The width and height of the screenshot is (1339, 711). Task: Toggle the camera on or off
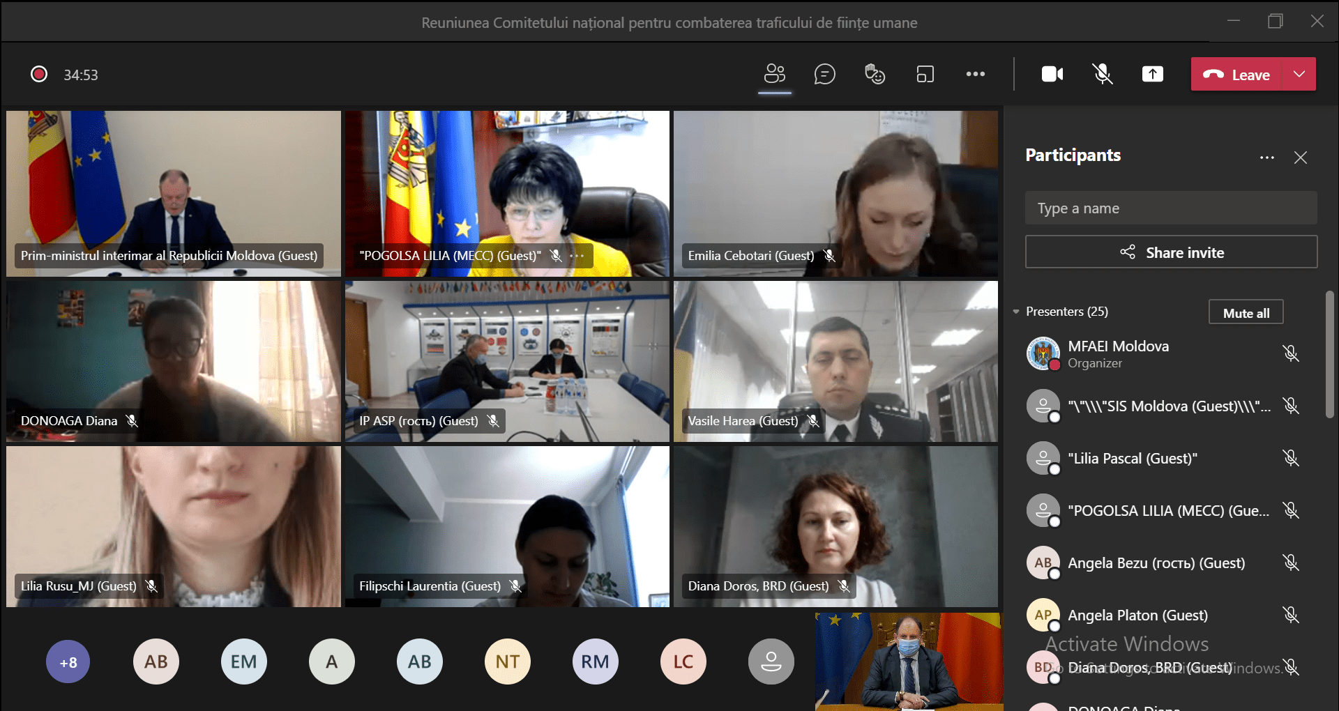pos(1052,74)
